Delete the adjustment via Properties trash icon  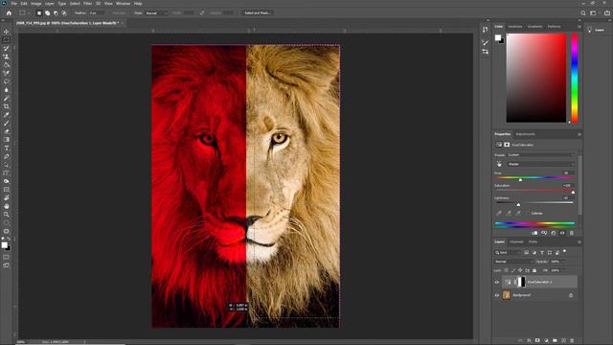(x=571, y=233)
